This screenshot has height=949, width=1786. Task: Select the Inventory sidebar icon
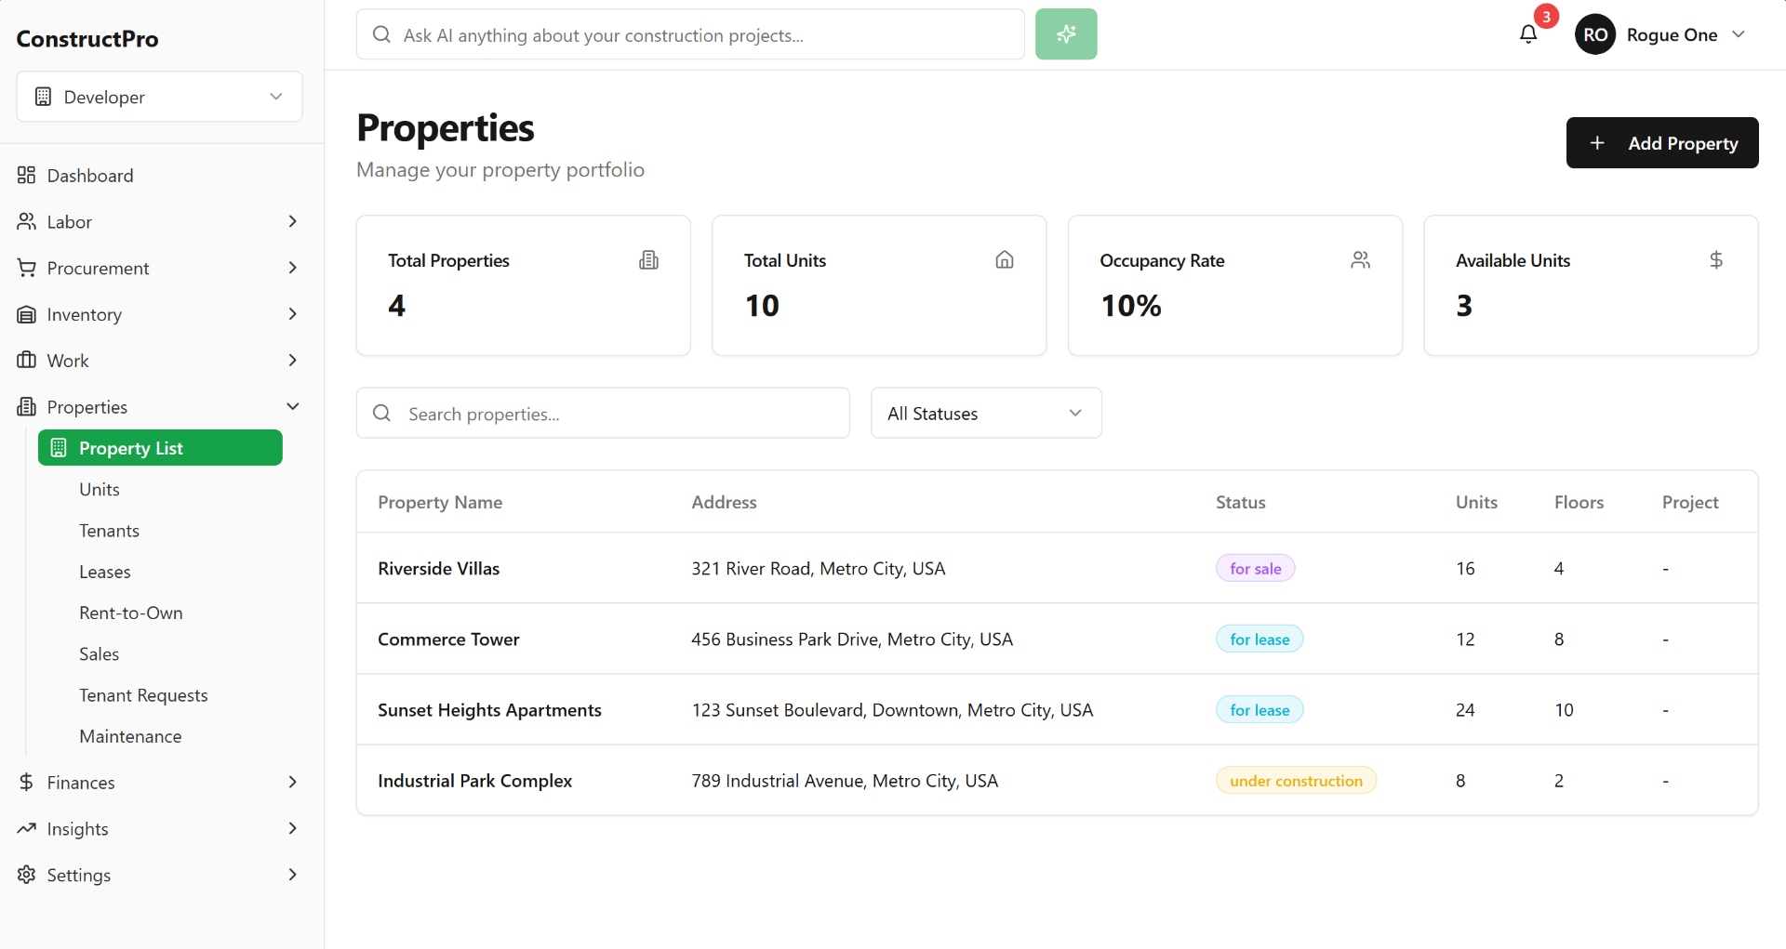[x=26, y=314]
